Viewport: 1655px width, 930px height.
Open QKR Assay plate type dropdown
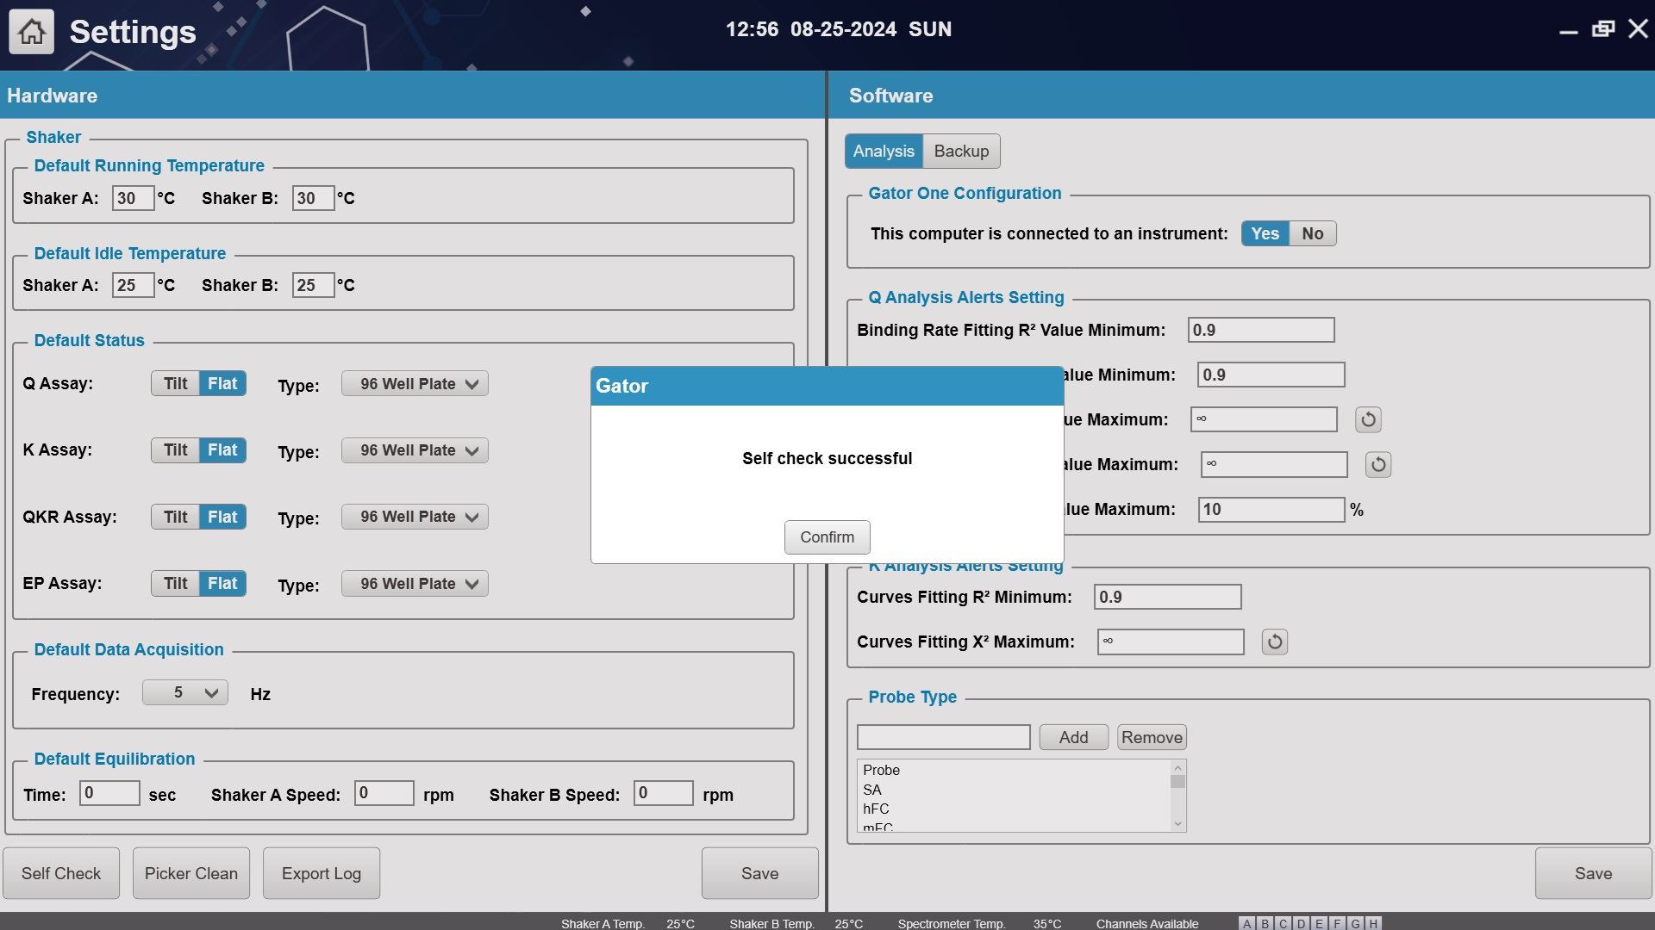coord(415,517)
